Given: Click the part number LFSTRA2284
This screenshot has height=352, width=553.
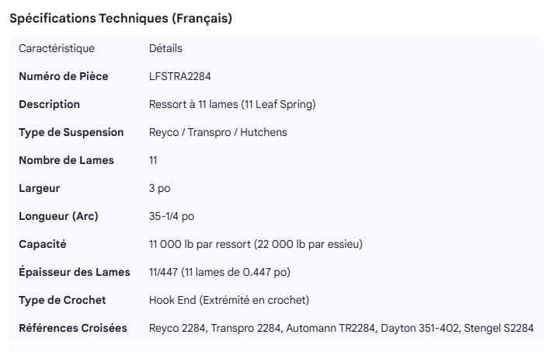Looking at the screenshot, I should coord(179,76).
